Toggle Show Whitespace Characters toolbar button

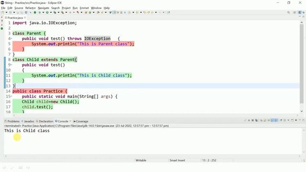click(125, 12)
